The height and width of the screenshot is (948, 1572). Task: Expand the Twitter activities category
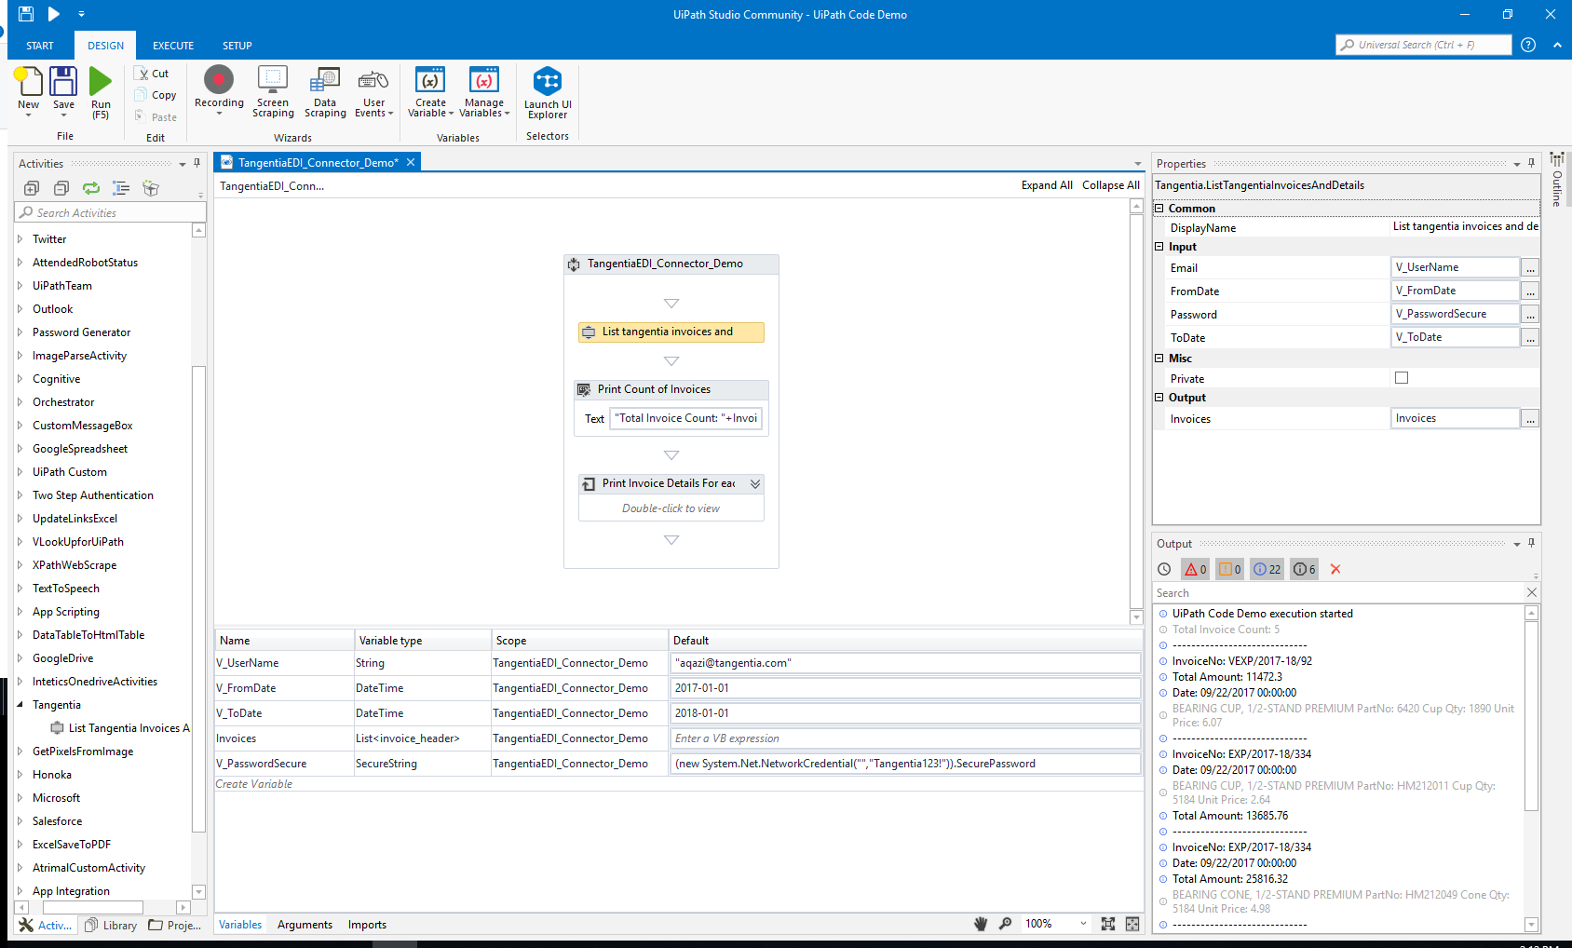tap(20, 239)
